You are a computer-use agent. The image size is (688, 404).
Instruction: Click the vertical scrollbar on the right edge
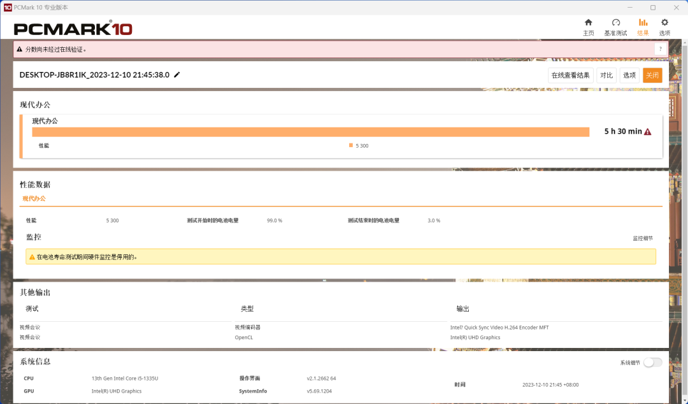pyautogui.click(x=684, y=220)
